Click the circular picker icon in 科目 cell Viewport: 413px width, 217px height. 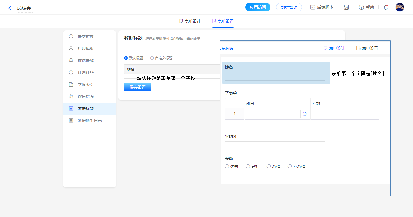click(x=305, y=114)
